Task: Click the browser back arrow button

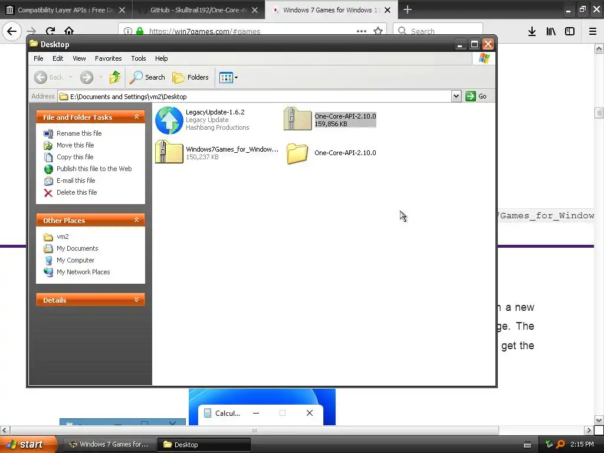Action: point(12,31)
